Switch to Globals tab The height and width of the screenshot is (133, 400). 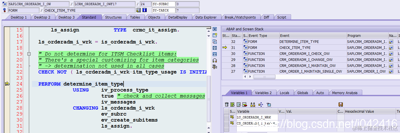click(x=303, y=93)
